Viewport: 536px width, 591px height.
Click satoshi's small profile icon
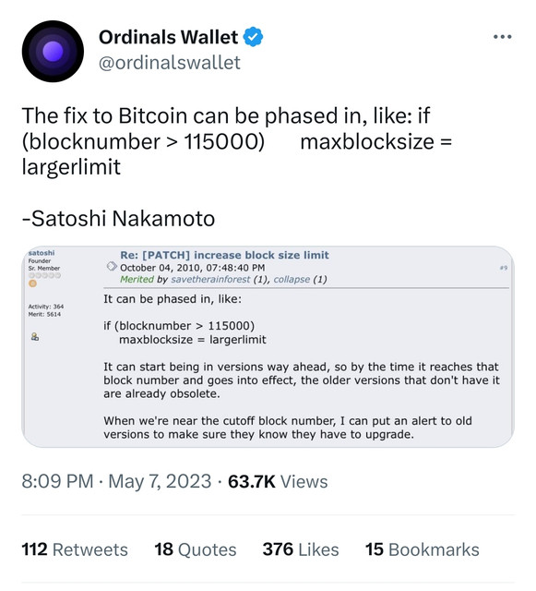35,336
